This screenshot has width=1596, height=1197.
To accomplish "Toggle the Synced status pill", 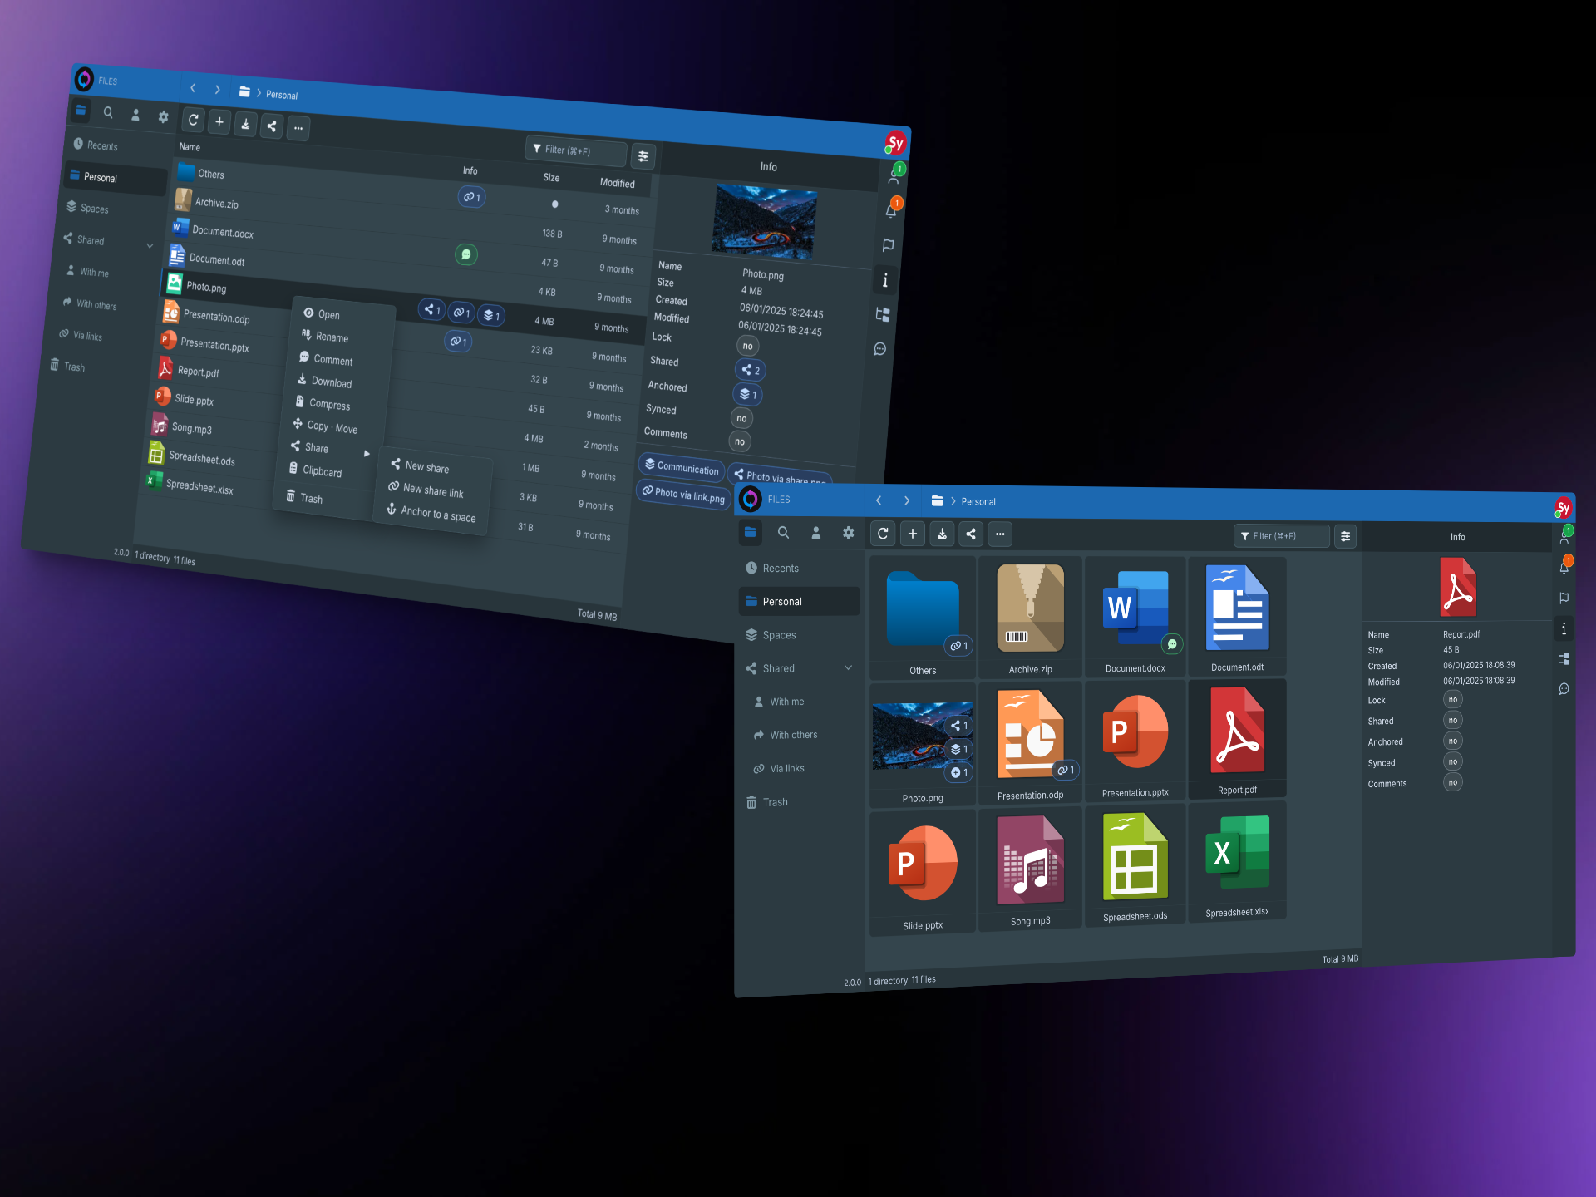I will [x=1452, y=761].
